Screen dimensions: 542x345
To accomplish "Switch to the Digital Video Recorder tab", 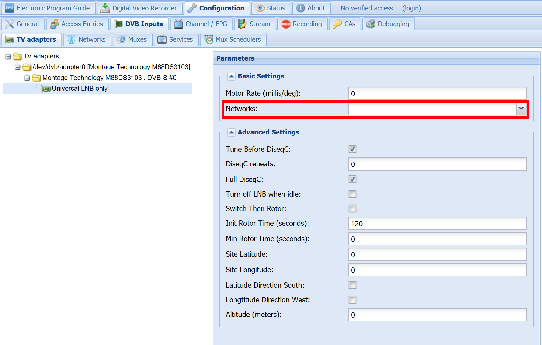I will pos(139,8).
